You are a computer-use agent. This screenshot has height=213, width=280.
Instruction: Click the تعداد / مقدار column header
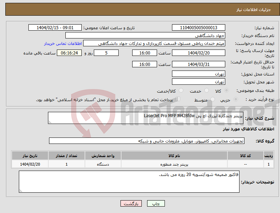coord(66,156)
